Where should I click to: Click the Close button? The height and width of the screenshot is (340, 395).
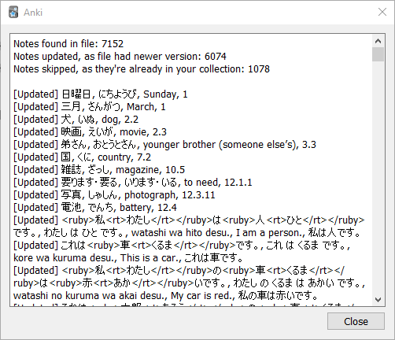(356, 321)
